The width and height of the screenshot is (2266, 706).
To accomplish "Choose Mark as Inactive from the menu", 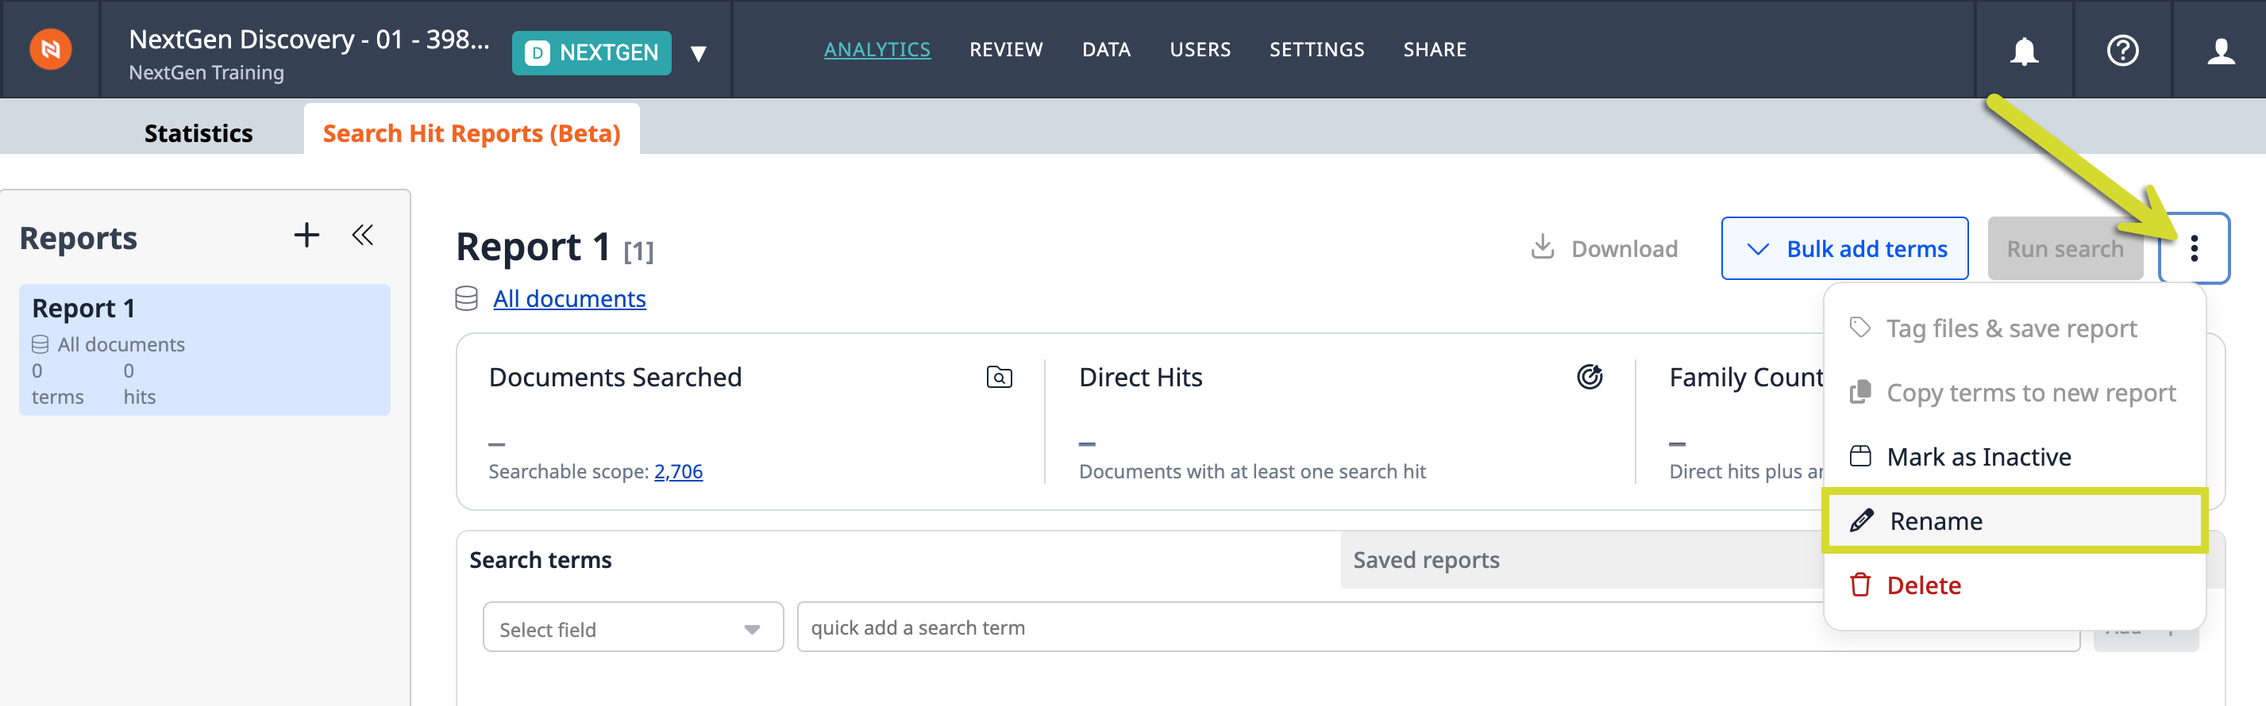I will pyautogui.click(x=2014, y=456).
